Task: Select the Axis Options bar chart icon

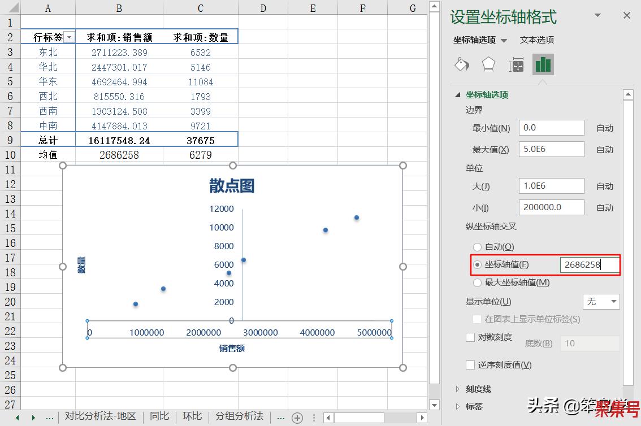Action: [543, 64]
